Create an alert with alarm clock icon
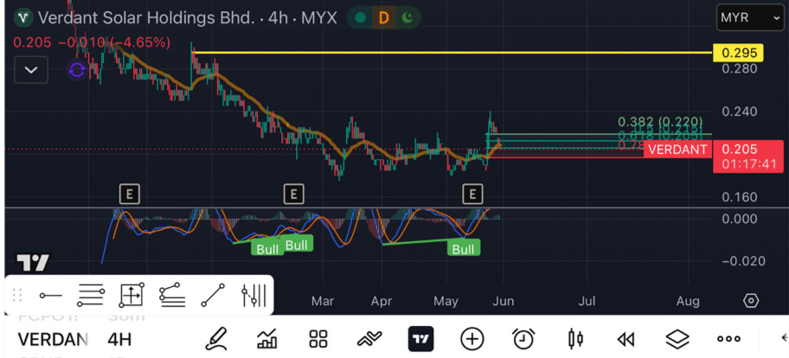The height and width of the screenshot is (358, 789). pos(523,339)
